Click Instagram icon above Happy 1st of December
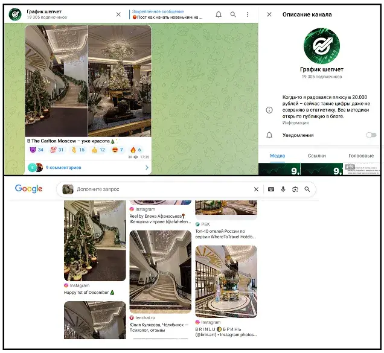This screenshot has width=384, height=353. coord(66,285)
